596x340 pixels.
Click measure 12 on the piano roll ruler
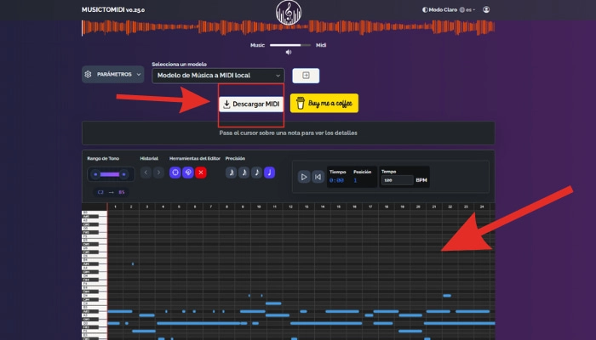tap(291, 207)
